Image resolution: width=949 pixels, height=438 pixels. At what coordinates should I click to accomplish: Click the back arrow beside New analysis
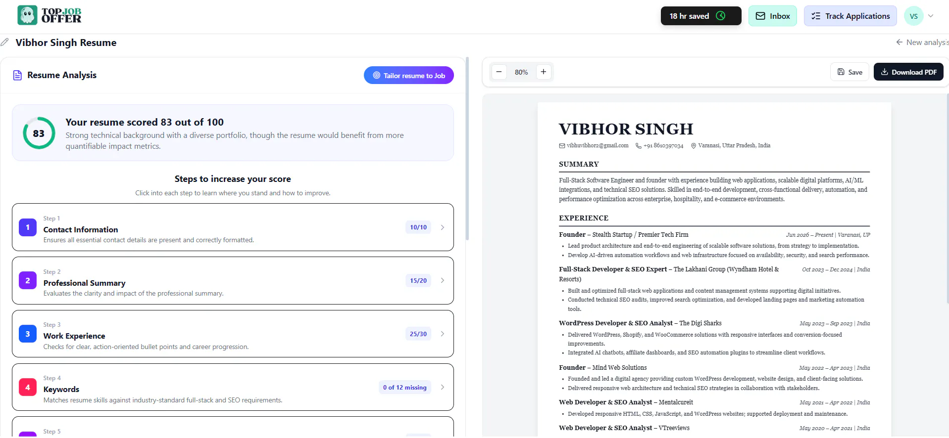[899, 43]
